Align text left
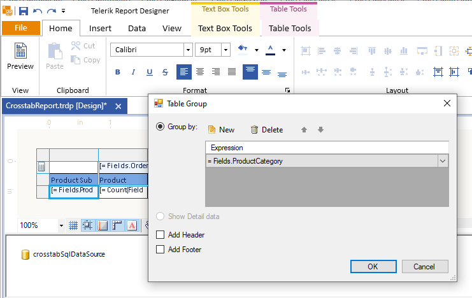Screen dimensions: 472x298 [x=184, y=72]
